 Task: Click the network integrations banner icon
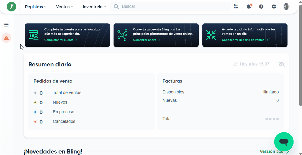122,35
